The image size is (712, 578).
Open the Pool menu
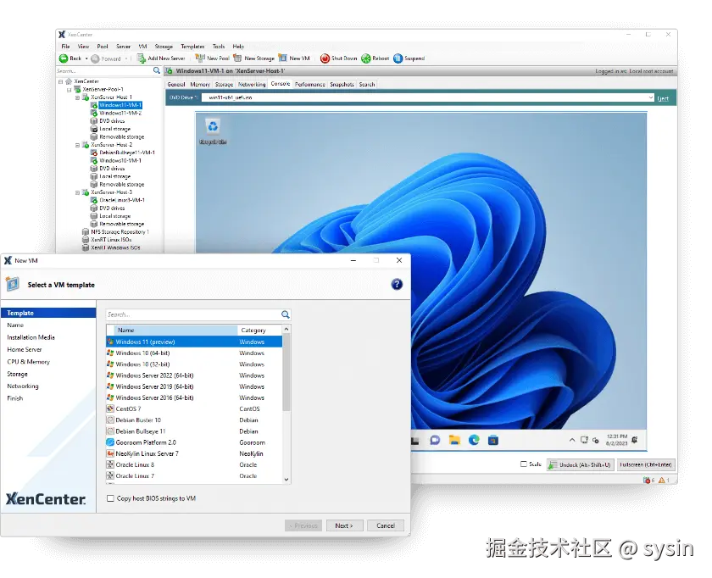point(103,47)
